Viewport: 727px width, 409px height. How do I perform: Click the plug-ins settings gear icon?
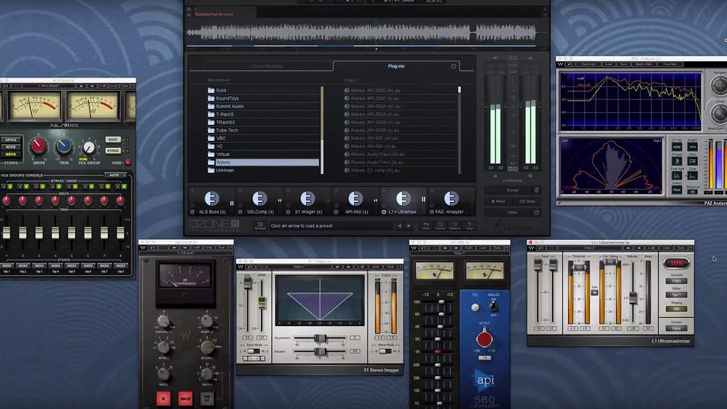[x=453, y=66]
